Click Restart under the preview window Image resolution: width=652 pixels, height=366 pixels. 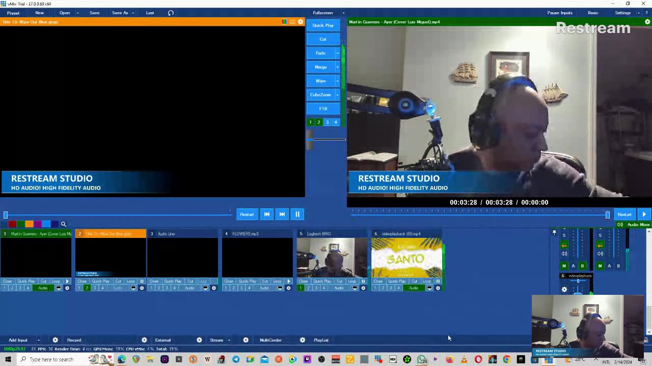247,215
